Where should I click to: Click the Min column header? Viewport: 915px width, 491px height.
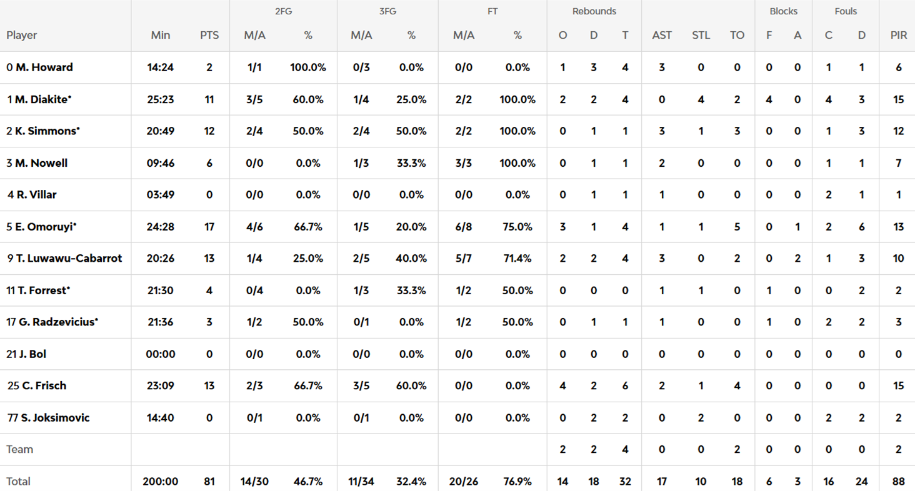161,36
